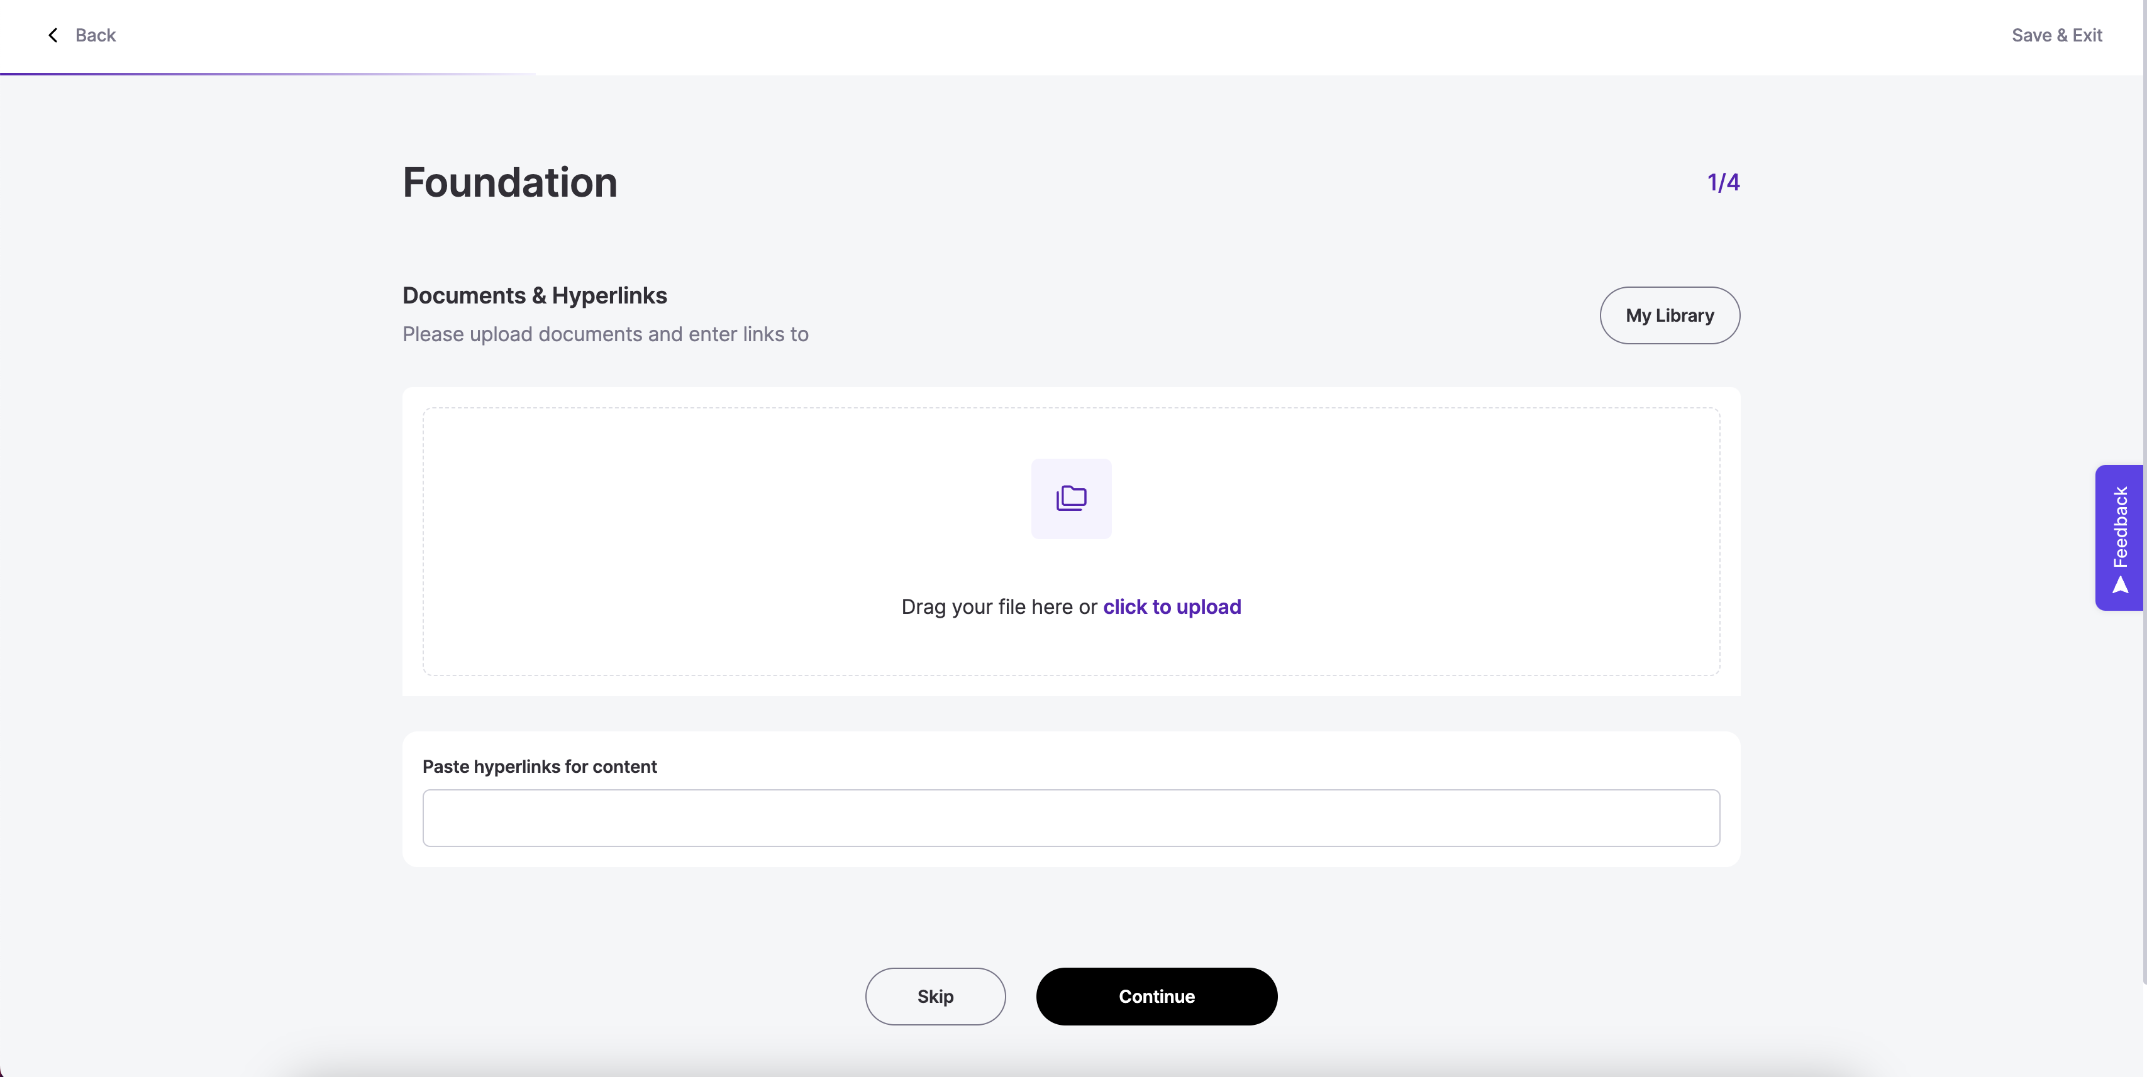
Task: Open the Feedback side tab label
Action: [x=2121, y=527]
